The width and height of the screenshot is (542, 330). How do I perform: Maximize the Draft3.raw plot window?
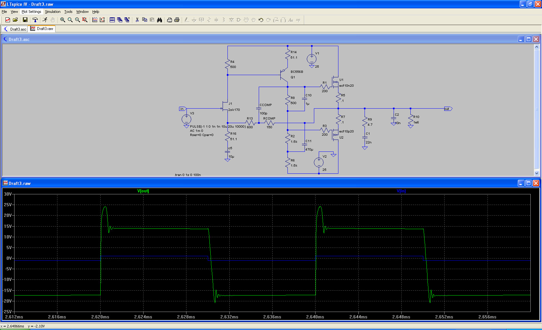pyautogui.click(x=528, y=183)
